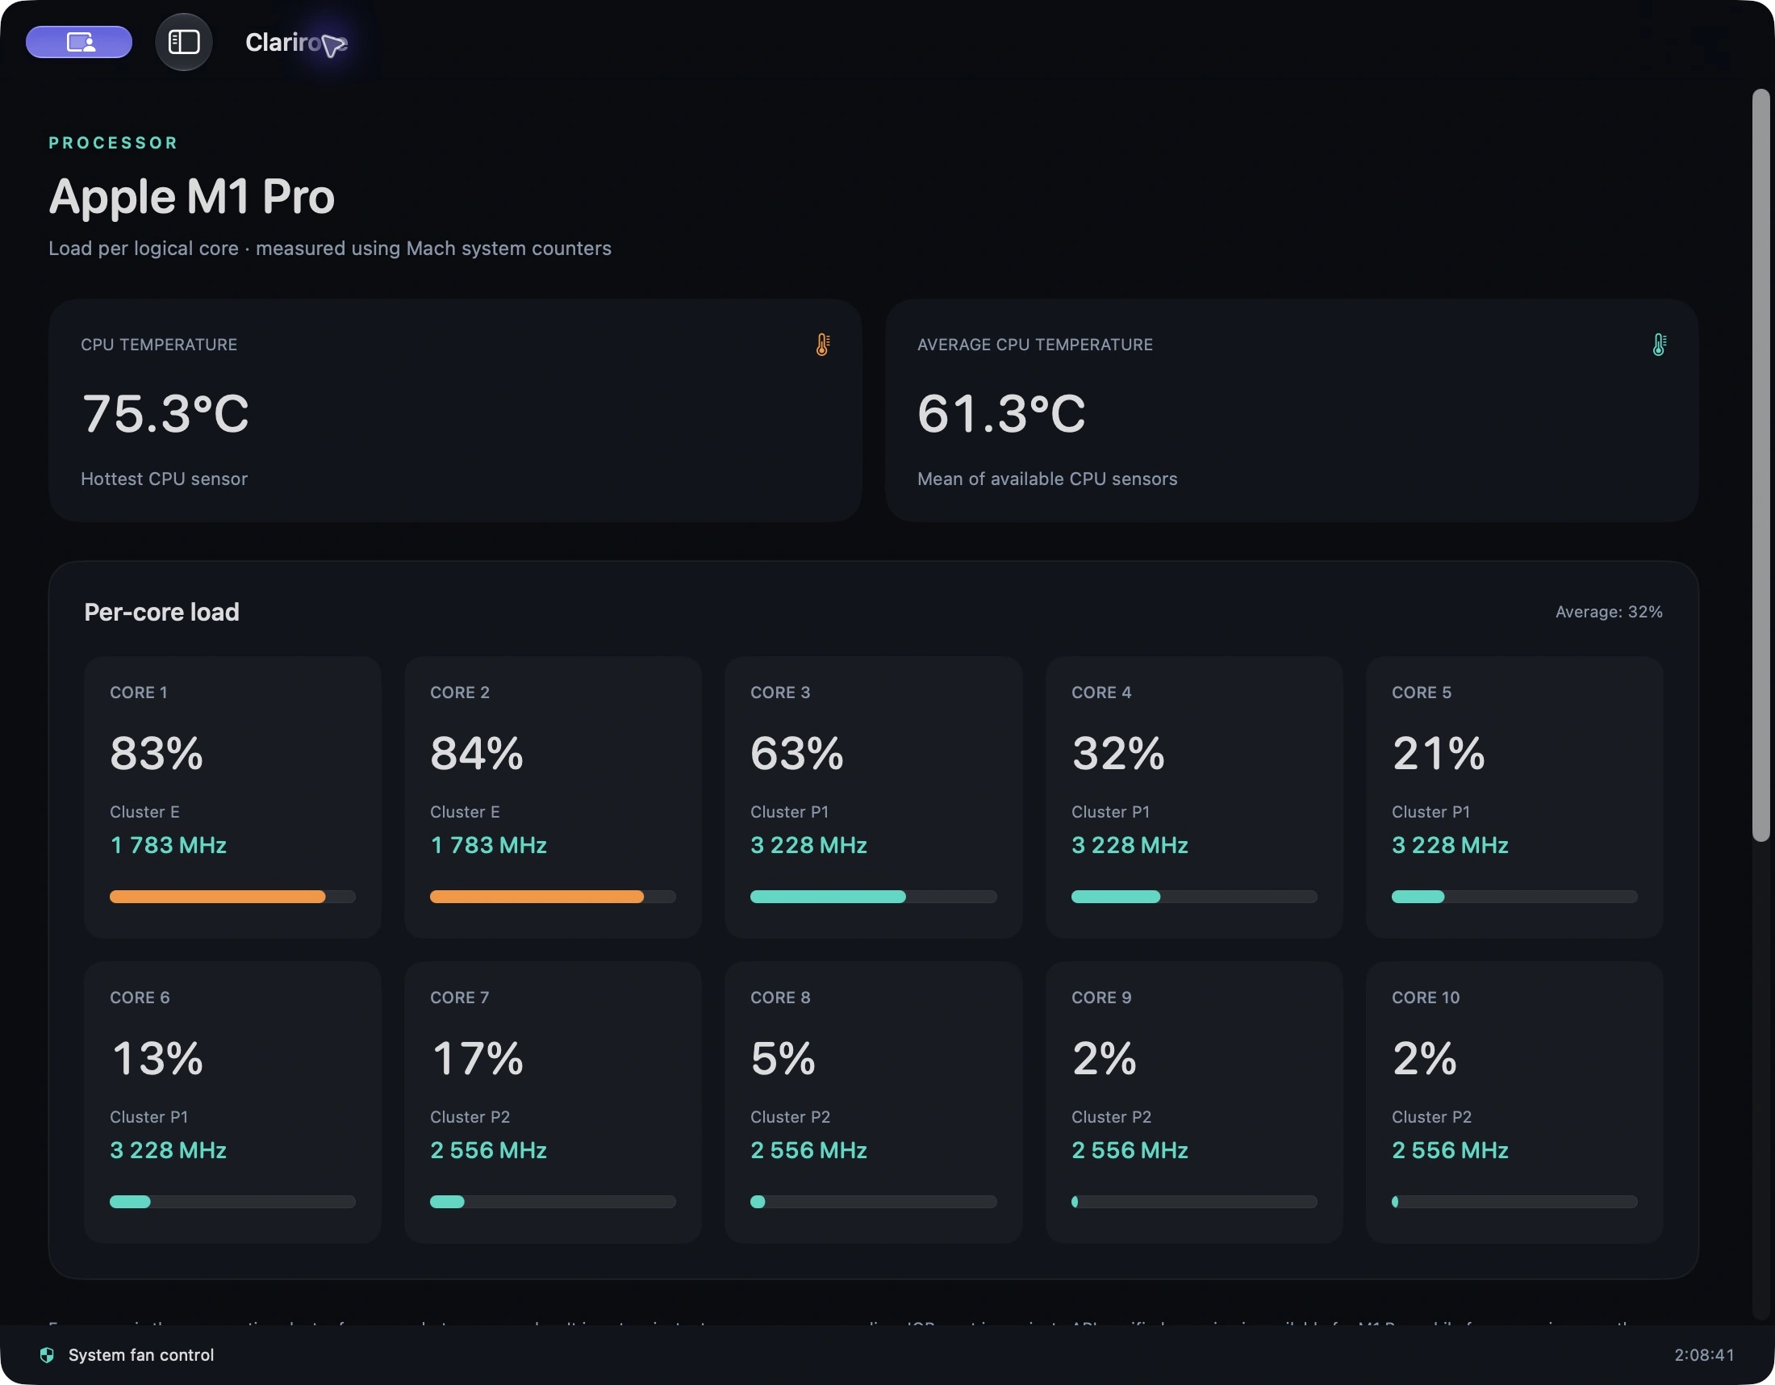Click the Hottest CPU sensor caption
Screen dimensions: 1775x1385
[x=164, y=479]
